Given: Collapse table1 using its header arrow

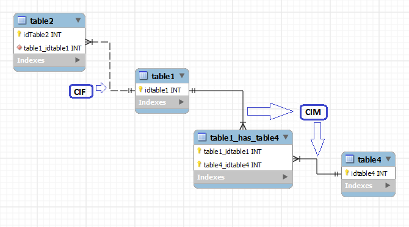Looking at the screenshot, I should [x=182, y=75].
